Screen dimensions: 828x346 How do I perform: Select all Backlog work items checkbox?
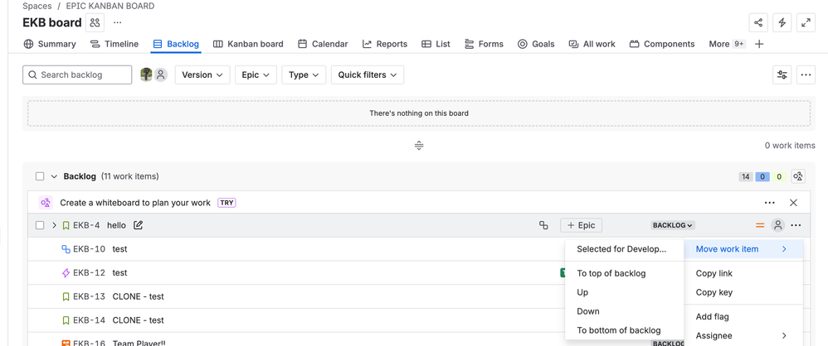coord(40,176)
